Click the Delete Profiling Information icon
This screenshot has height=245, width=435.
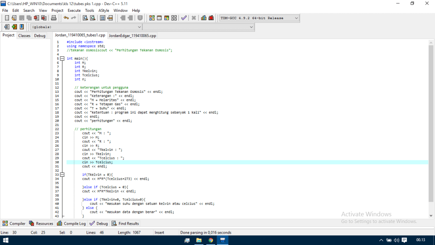211,18
